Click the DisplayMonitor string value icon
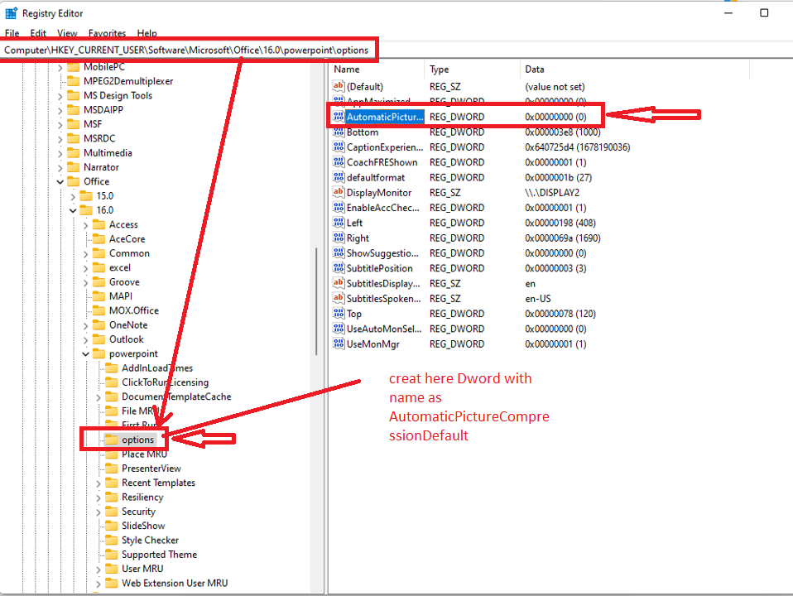Image resolution: width=793 pixels, height=596 pixels. coord(339,192)
